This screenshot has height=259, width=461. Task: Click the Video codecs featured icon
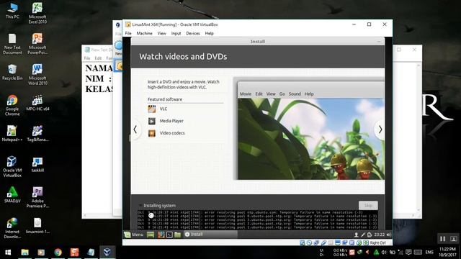(152, 133)
